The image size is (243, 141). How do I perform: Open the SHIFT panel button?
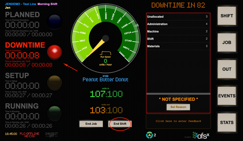[x=227, y=16]
